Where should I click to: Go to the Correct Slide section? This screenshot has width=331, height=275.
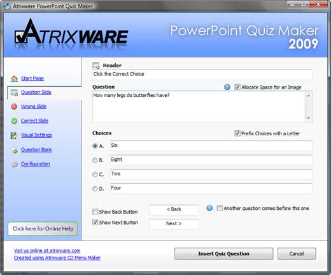[34, 121]
